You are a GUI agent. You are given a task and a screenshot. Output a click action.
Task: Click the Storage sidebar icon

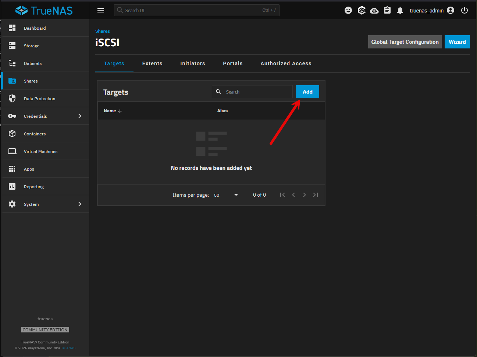tap(12, 45)
